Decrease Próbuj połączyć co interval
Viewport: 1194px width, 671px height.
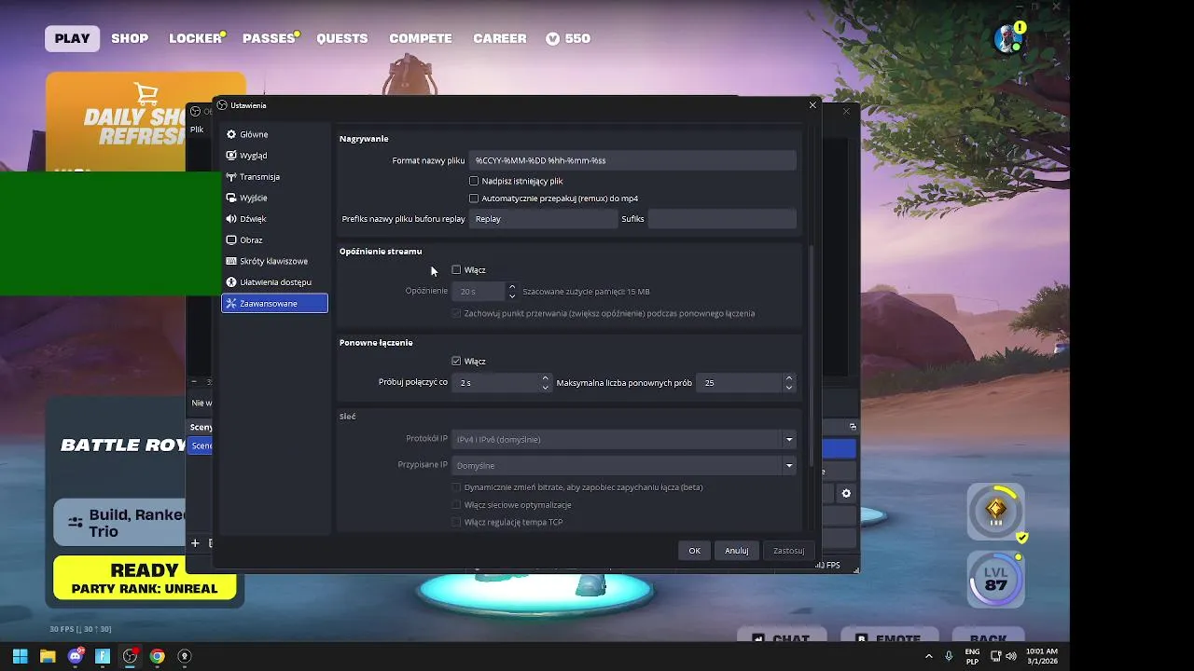[546, 387]
